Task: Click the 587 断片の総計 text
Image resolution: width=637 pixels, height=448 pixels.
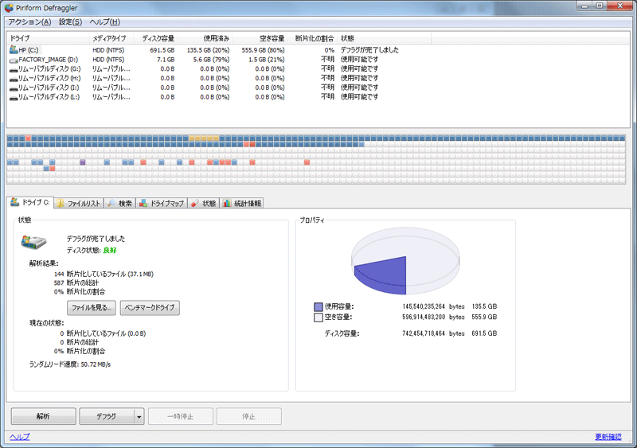Action: coord(76,282)
